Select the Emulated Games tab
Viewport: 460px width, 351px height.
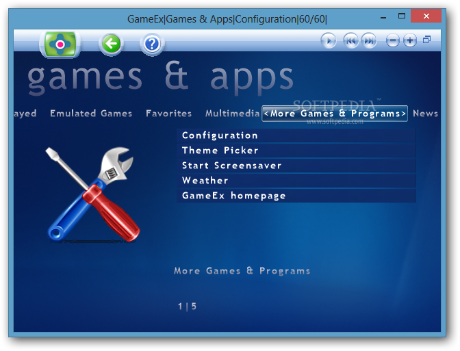(x=91, y=114)
